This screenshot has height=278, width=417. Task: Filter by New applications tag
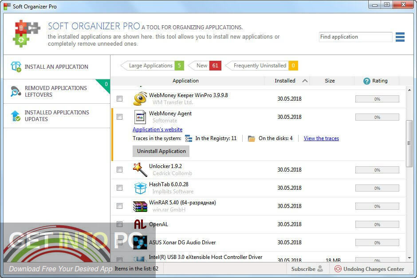pyautogui.click(x=205, y=66)
